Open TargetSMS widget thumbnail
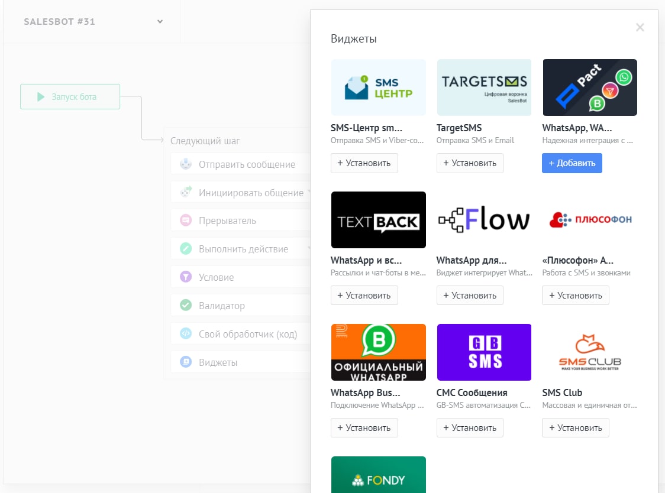 [x=484, y=87]
